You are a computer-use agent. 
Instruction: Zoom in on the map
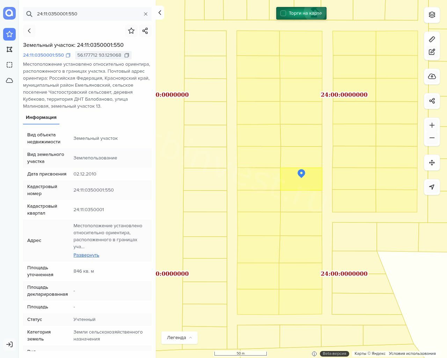click(432, 125)
